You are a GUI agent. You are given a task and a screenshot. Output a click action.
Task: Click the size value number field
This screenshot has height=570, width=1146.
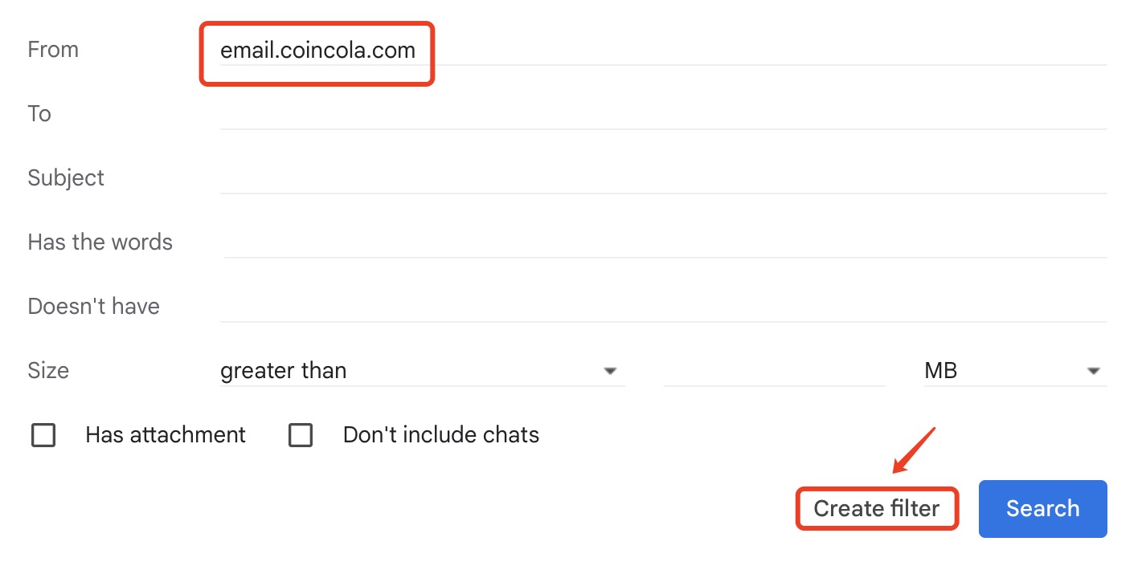(x=774, y=371)
